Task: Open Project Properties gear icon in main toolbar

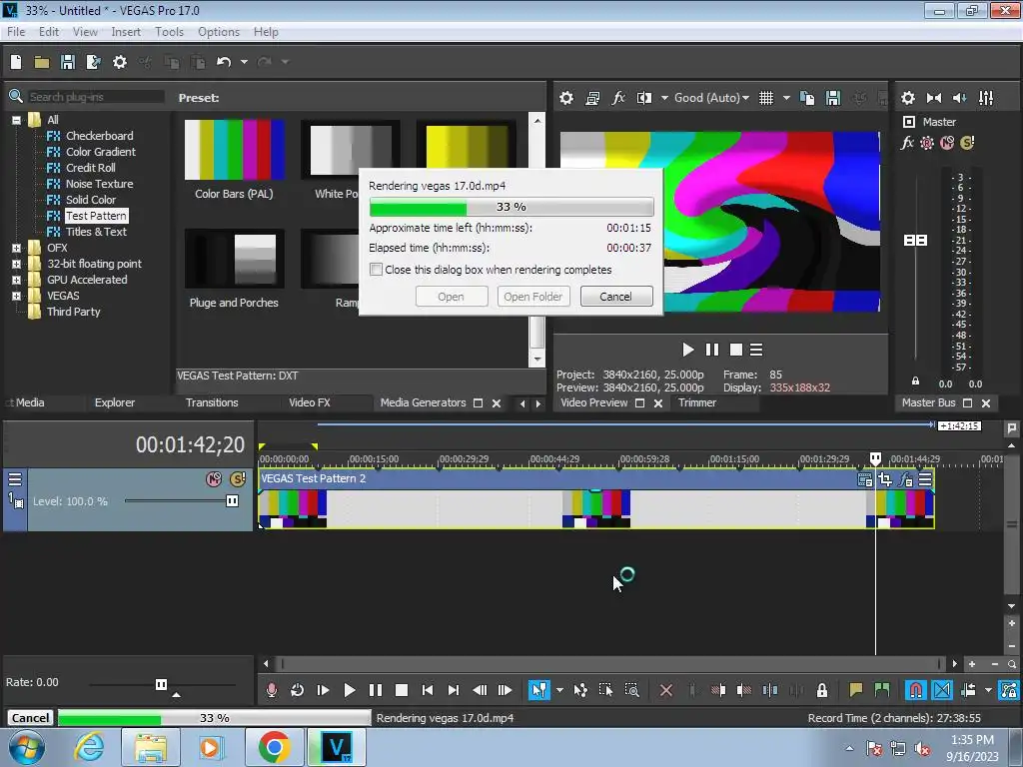Action: [120, 62]
